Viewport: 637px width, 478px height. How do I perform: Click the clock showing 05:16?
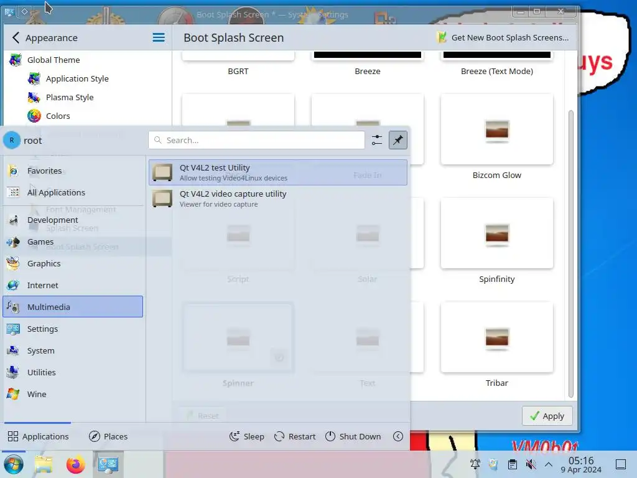581,464
